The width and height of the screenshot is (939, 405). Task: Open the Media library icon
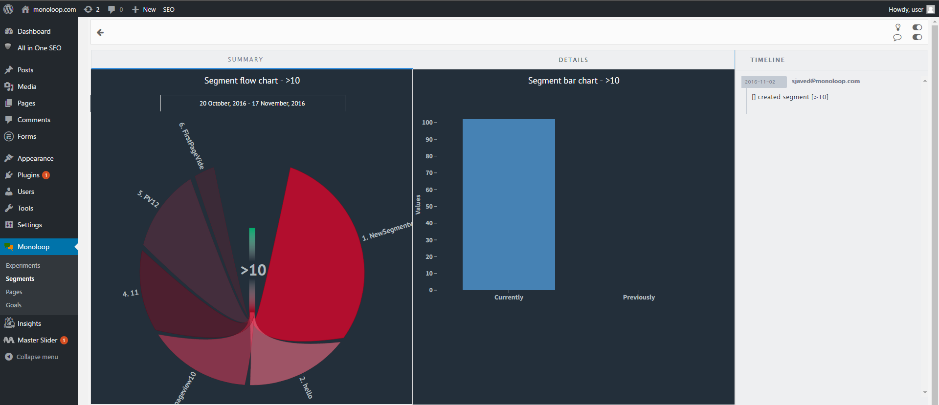(x=9, y=86)
